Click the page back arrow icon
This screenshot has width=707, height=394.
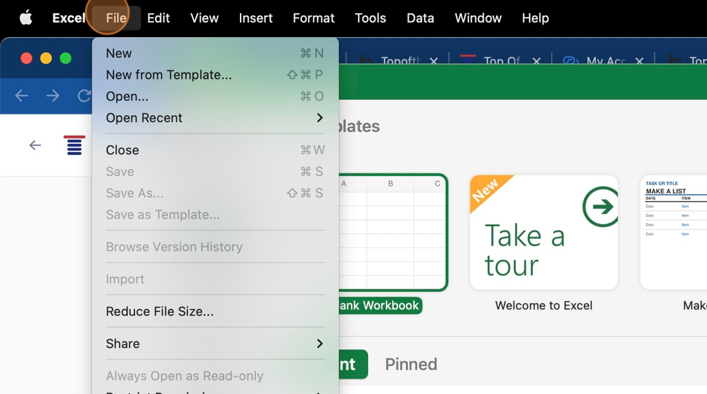click(35, 145)
